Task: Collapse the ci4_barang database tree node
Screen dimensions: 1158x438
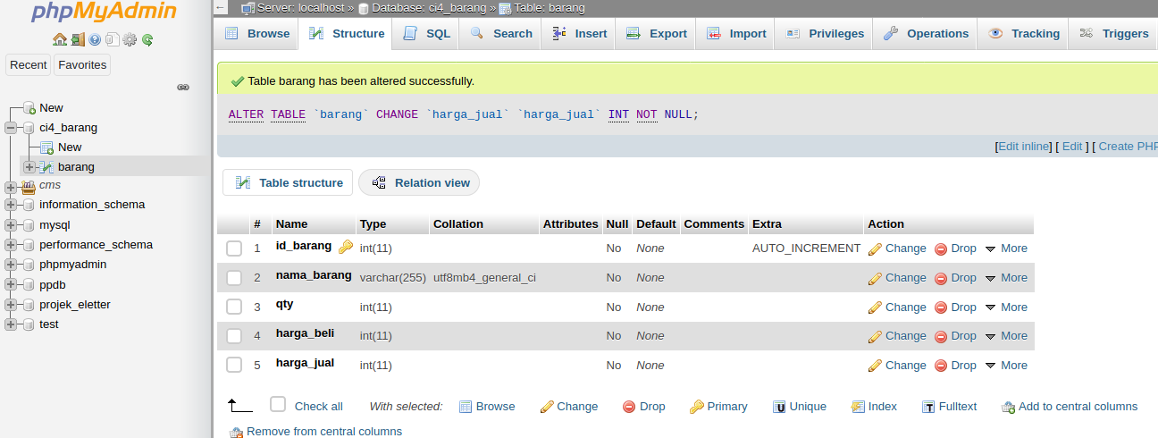Action: click(11, 128)
